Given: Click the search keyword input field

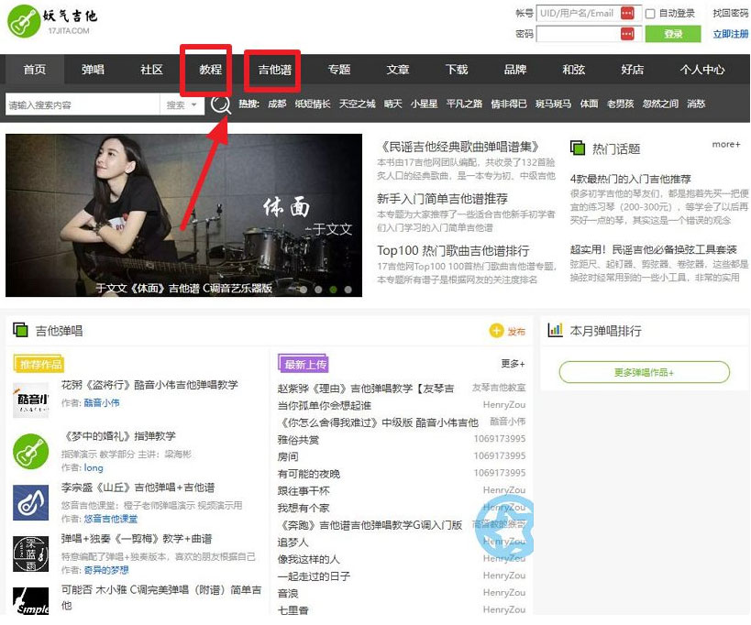Looking at the screenshot, I should coord(83,104).
